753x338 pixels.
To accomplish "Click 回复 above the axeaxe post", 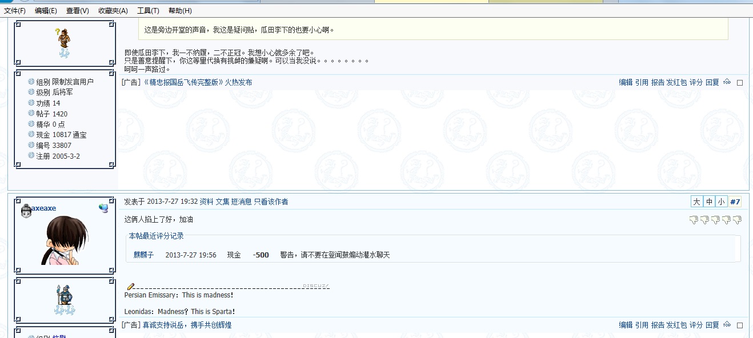I will tap(712, 82).
